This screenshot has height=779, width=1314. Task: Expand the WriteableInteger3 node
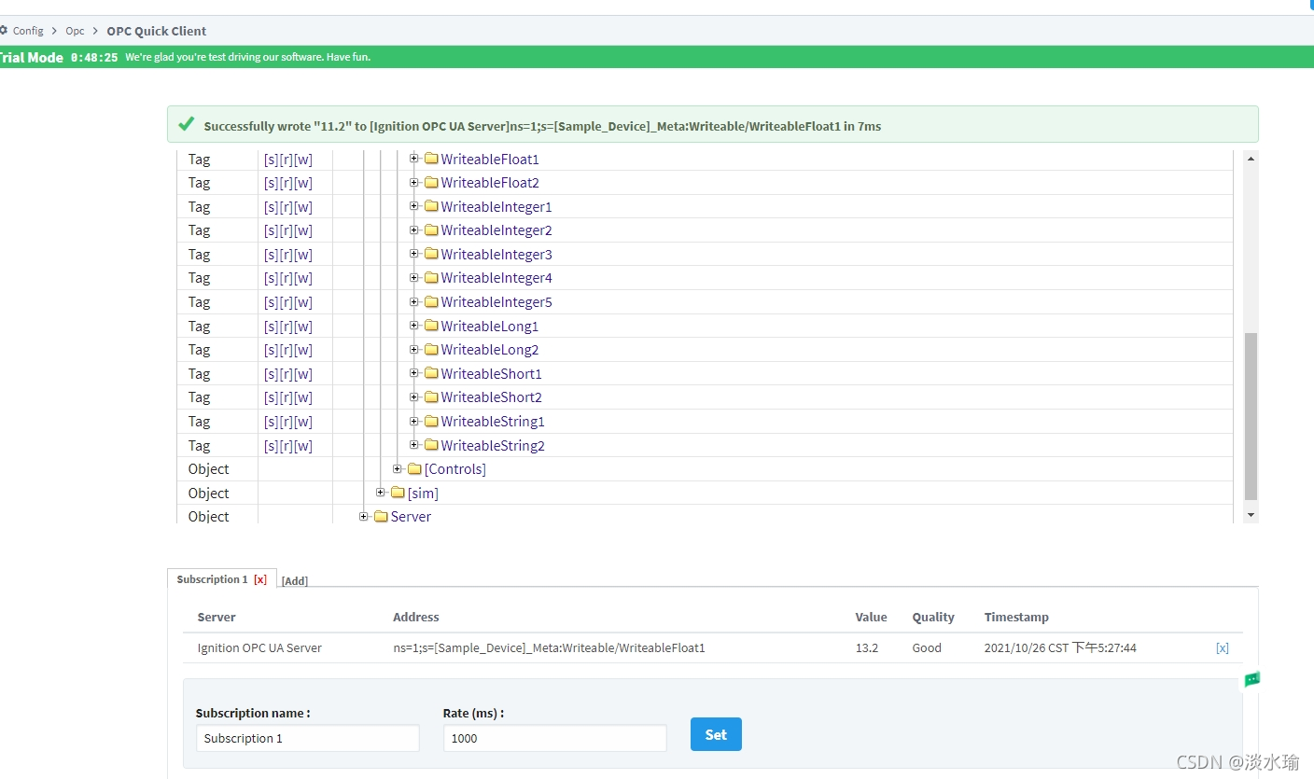point(414,254)
